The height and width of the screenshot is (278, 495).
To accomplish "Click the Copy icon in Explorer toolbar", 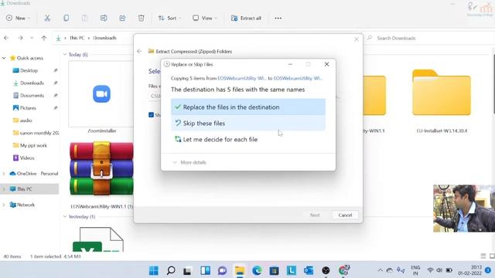I will 66,18.
